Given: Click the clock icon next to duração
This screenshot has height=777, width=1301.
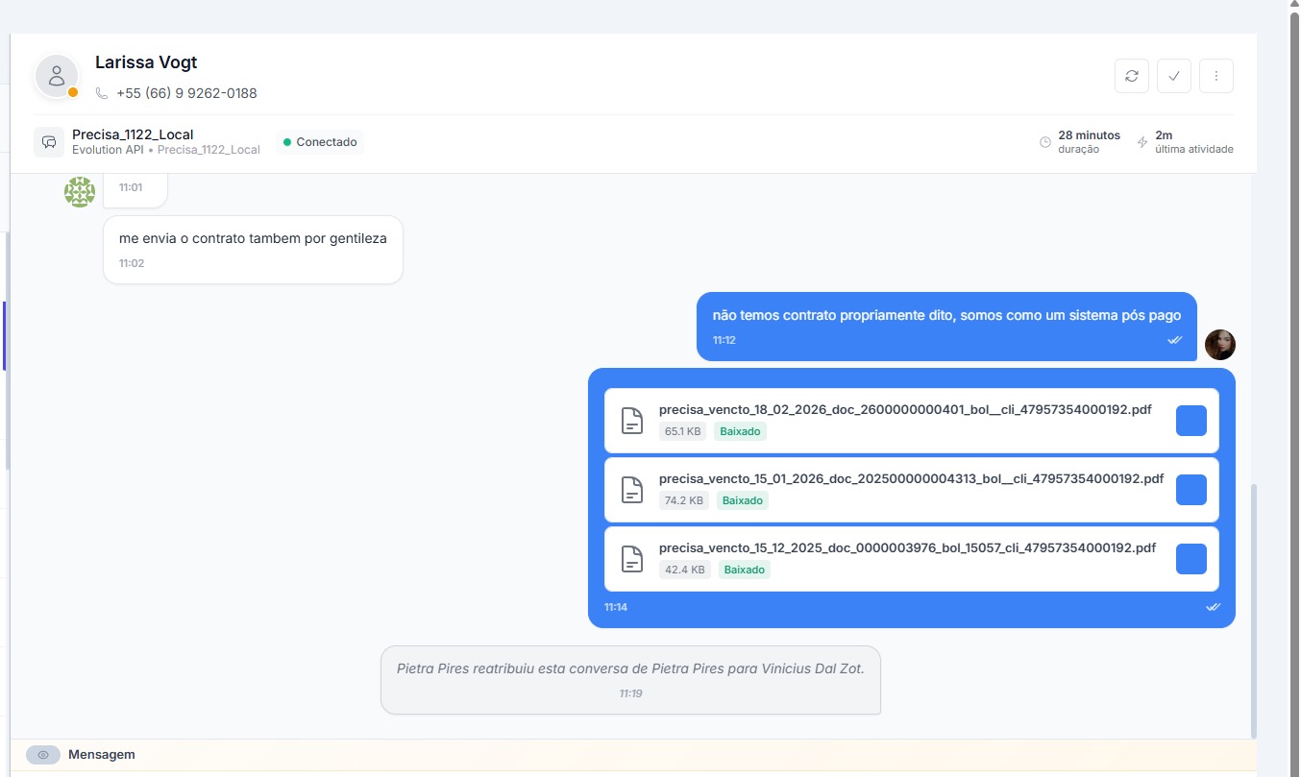Looking at the screenshot, I should 1045,142.
